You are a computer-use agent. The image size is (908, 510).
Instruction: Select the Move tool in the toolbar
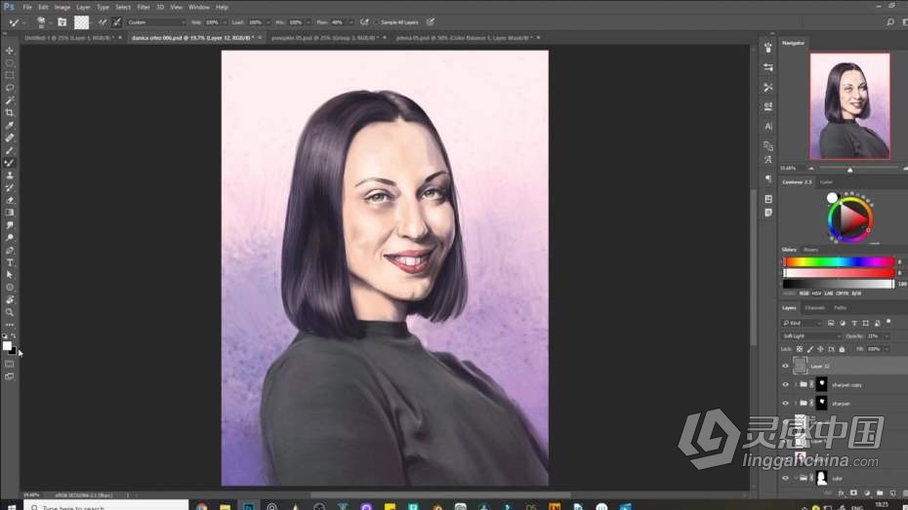[x=10, y=51]
